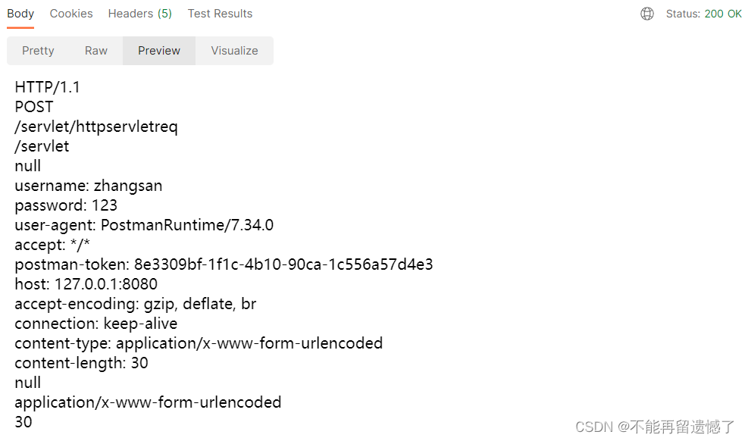Screen dimensions: 745x441
Task: Select the Visualize view mode
Action: coord(234,51)
